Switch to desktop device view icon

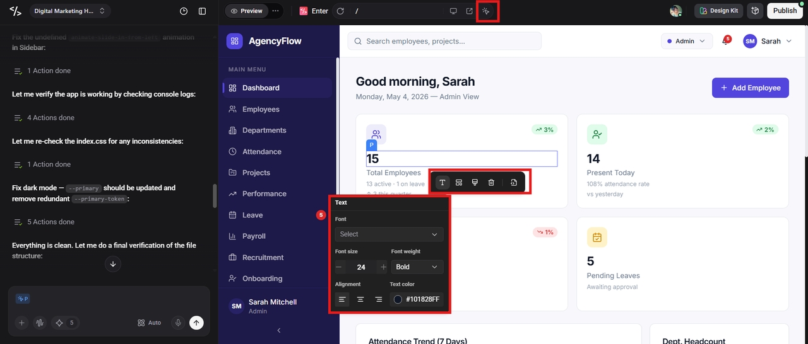point(453,11)
